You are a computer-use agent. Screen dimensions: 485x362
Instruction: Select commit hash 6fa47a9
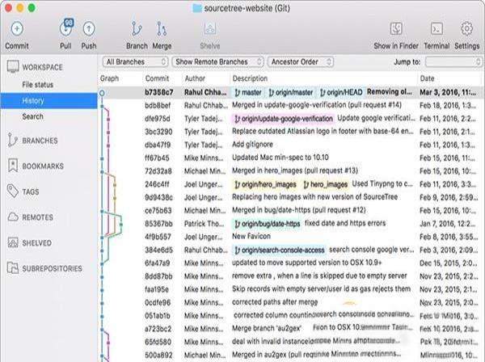[x=158, y=263]
